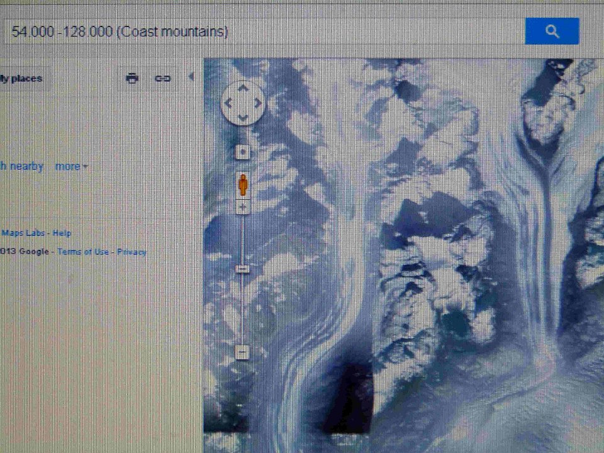
Task: Pan map down with the bottom arrow
Action: pos(243,118)
